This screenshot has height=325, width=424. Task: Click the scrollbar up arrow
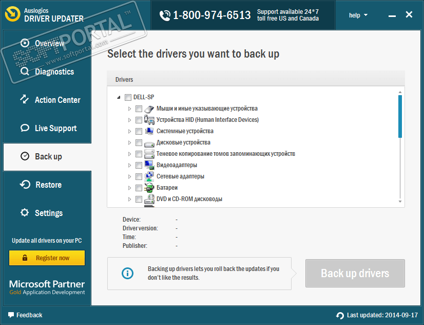pos(400,93)
